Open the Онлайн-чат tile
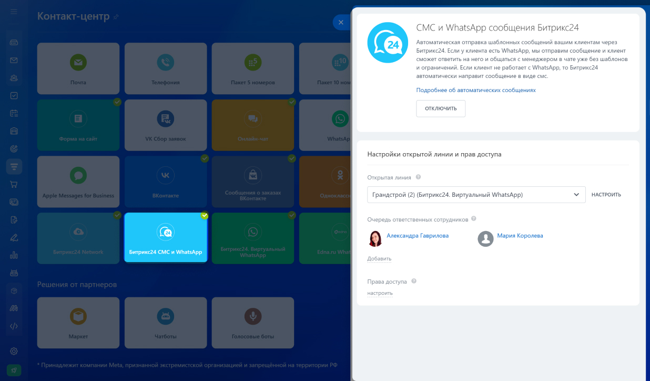Viewport: 650px width, 381px height. [253, 125]
